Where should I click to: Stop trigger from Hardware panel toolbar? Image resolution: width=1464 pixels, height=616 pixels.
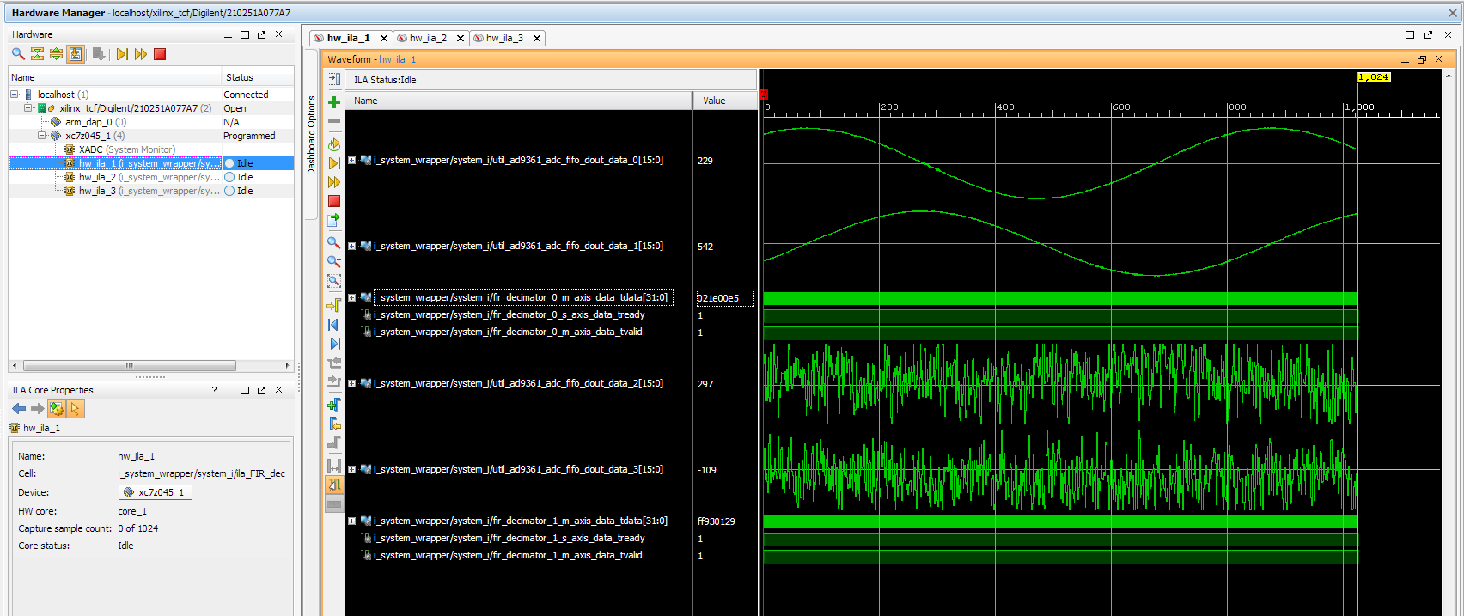point(160,54)
